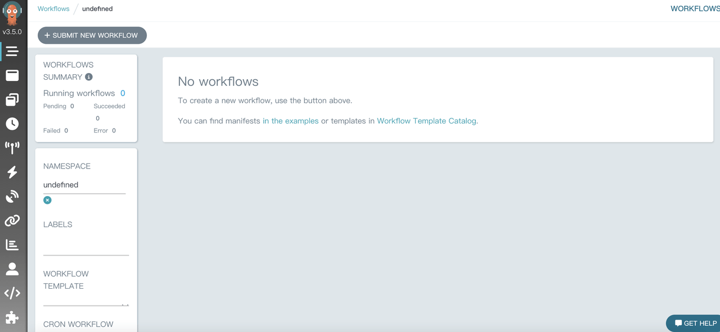Open Workflow Event Bindings chain link icon
This screenshot has width=720, height=332.
[12, 221]
